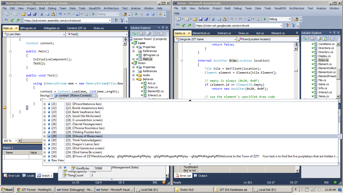Click New Project icon in right Roton window

[x=178, y=19]
